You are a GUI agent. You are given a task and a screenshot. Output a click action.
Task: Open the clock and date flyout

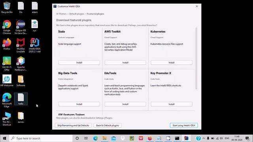(x=237, y=138)
